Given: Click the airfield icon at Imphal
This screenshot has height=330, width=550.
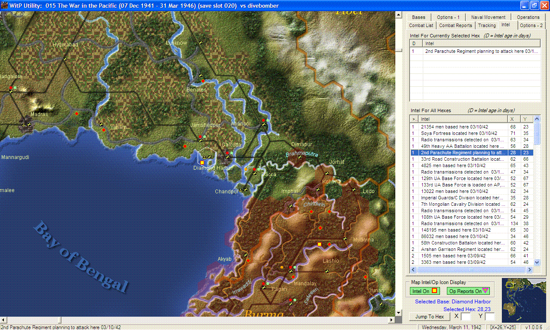Looking at the screenshot, I should pos(291,206).
